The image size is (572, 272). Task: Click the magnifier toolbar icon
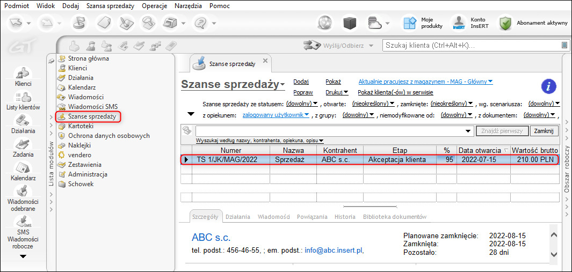(149, 23)
